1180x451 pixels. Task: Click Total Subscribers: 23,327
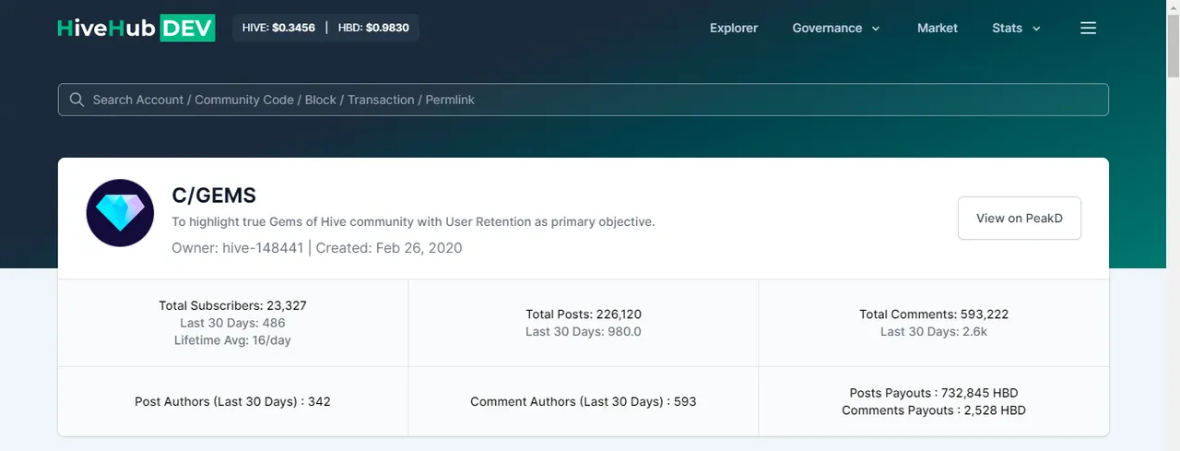[x=232, y=305]
